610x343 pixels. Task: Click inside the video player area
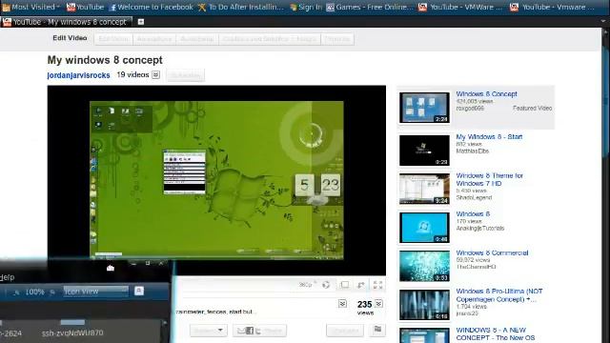(216, 180)
